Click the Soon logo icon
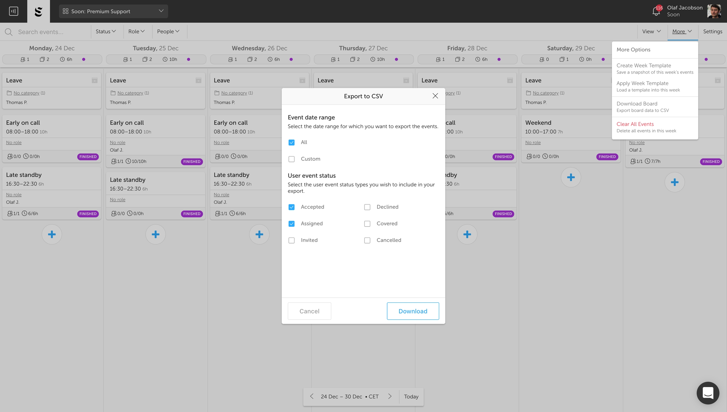This screenshot has width=727, height=412. tap(38, 11)
